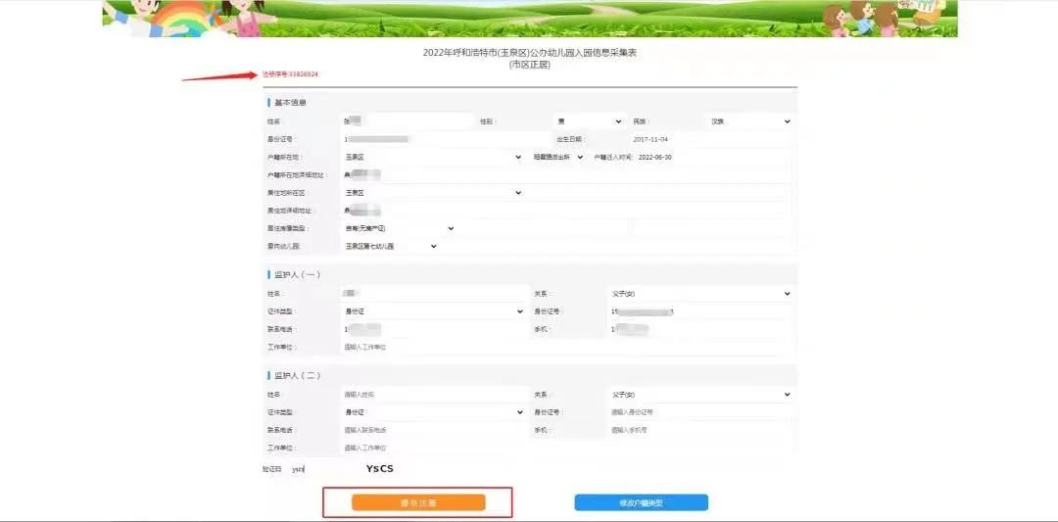Expand guardian two's 关系 relationship dropdown
Image resolution: width=1058 pixels, height=522 pixels.
click(x=699, y=395)
